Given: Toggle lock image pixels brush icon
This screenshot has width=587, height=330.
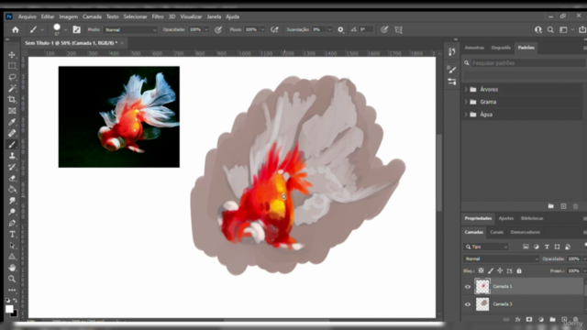Looking at the screenshot, I should tap(491, 270).
